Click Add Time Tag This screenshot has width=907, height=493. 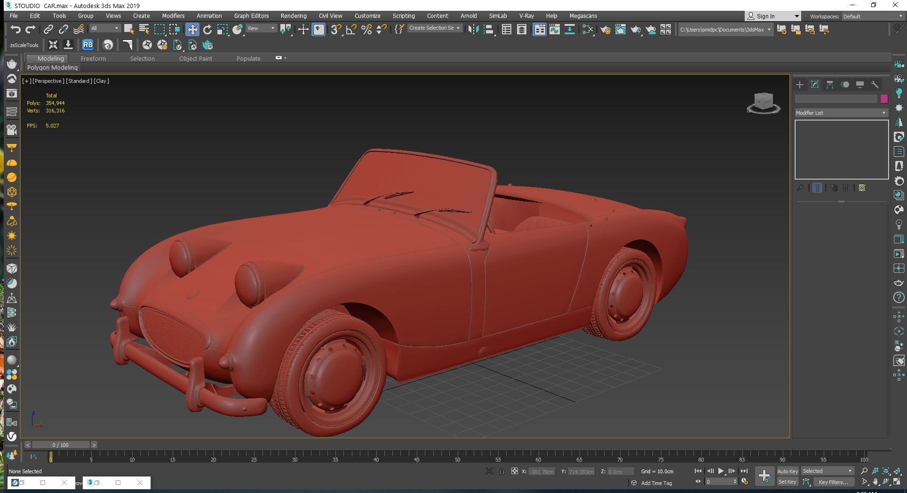click(656, 483)
